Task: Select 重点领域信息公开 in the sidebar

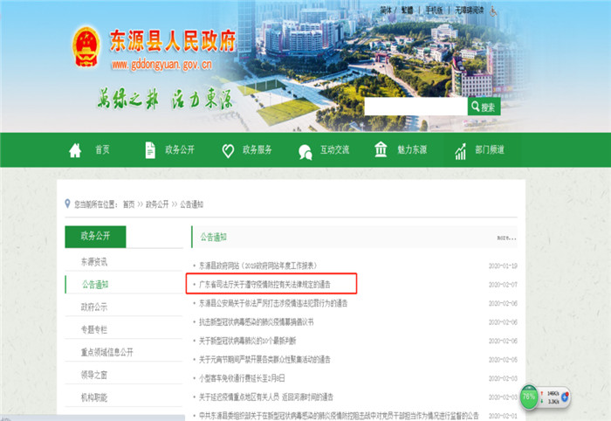Action: coord(106,352)
